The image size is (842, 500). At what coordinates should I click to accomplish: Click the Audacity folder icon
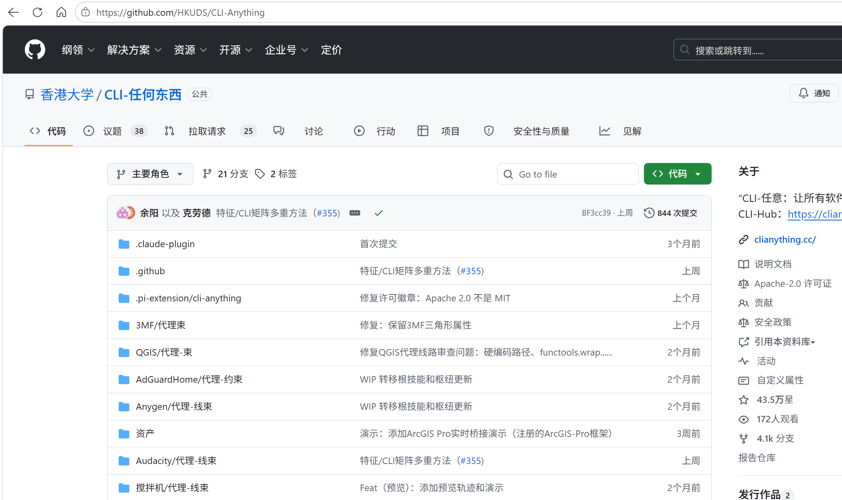tap(124, 461)
